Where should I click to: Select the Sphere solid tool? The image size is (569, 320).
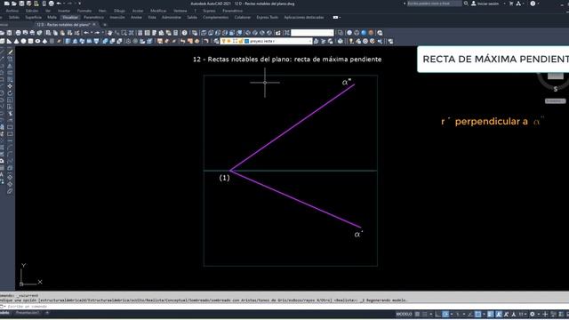coord(24,41)
